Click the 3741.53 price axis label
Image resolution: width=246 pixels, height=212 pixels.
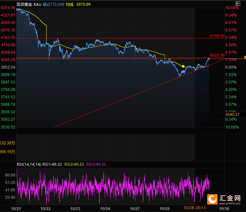[8, 97]
